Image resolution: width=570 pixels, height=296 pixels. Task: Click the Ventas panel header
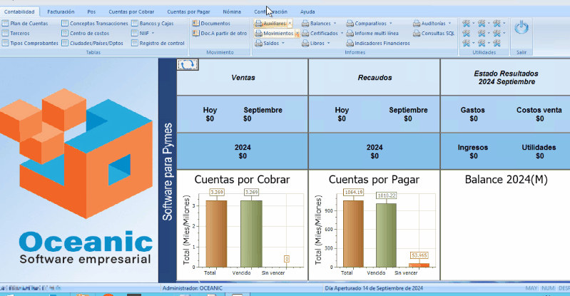pos(243,78)
